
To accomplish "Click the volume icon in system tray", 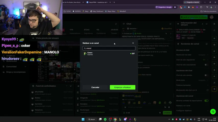I will point(206,119).
